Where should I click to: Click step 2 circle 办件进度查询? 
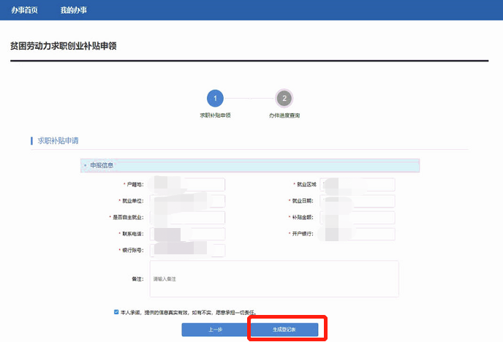[284, 98]
